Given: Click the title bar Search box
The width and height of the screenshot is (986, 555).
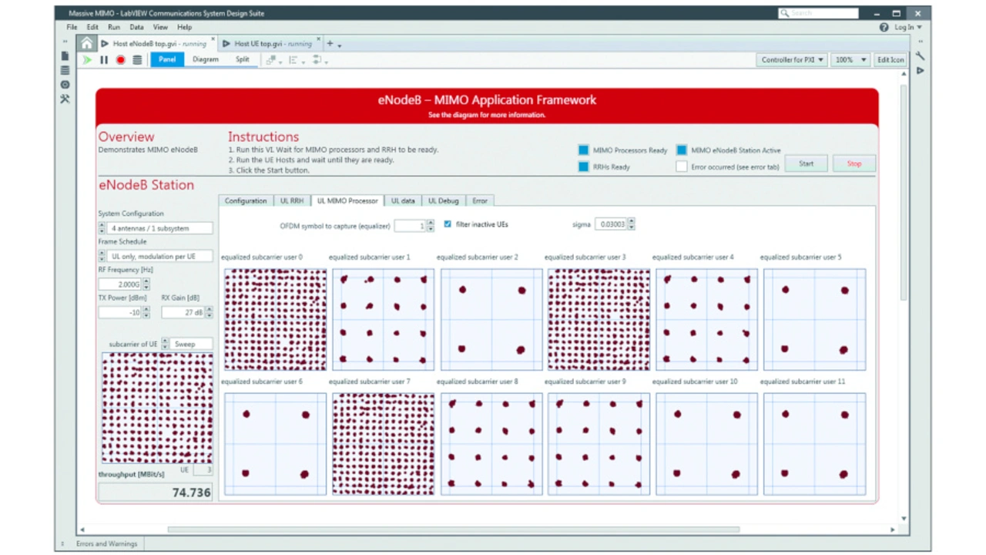Looking at the screenshot, I should coord(818,13).
